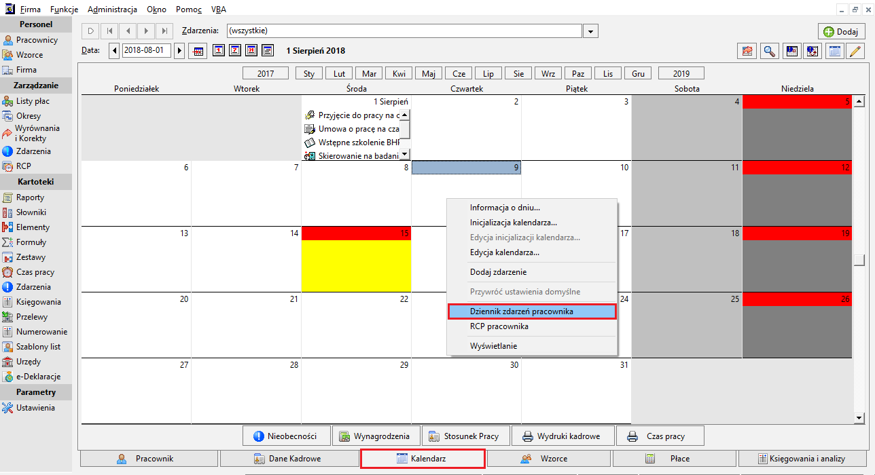This screenshot has width=875, height=475.
Task: Advance date with right arrow stepper
Action: (x=179, y=50)
